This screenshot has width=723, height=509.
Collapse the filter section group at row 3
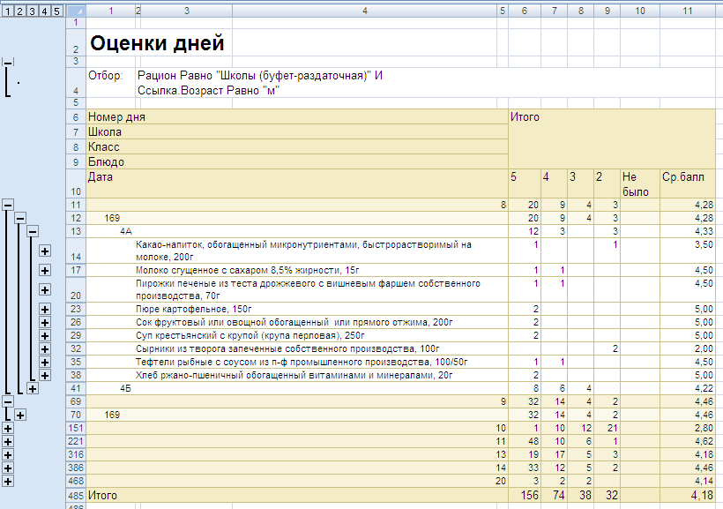[x=8, y=62]
